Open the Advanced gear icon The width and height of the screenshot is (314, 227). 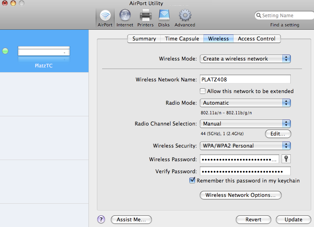pyautogui.click(x=185, y=15)
